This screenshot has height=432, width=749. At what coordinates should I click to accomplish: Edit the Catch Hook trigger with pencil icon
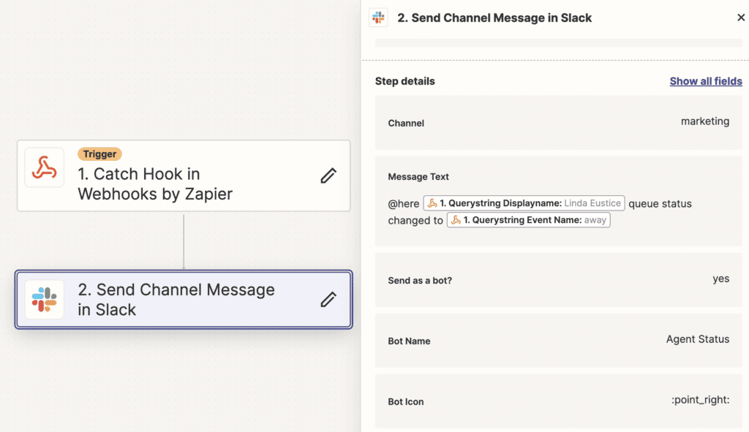(328, 175)
